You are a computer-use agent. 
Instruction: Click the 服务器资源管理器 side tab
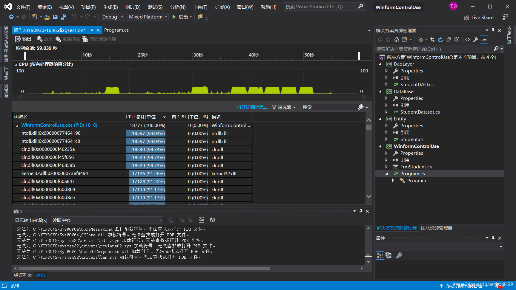6,44
